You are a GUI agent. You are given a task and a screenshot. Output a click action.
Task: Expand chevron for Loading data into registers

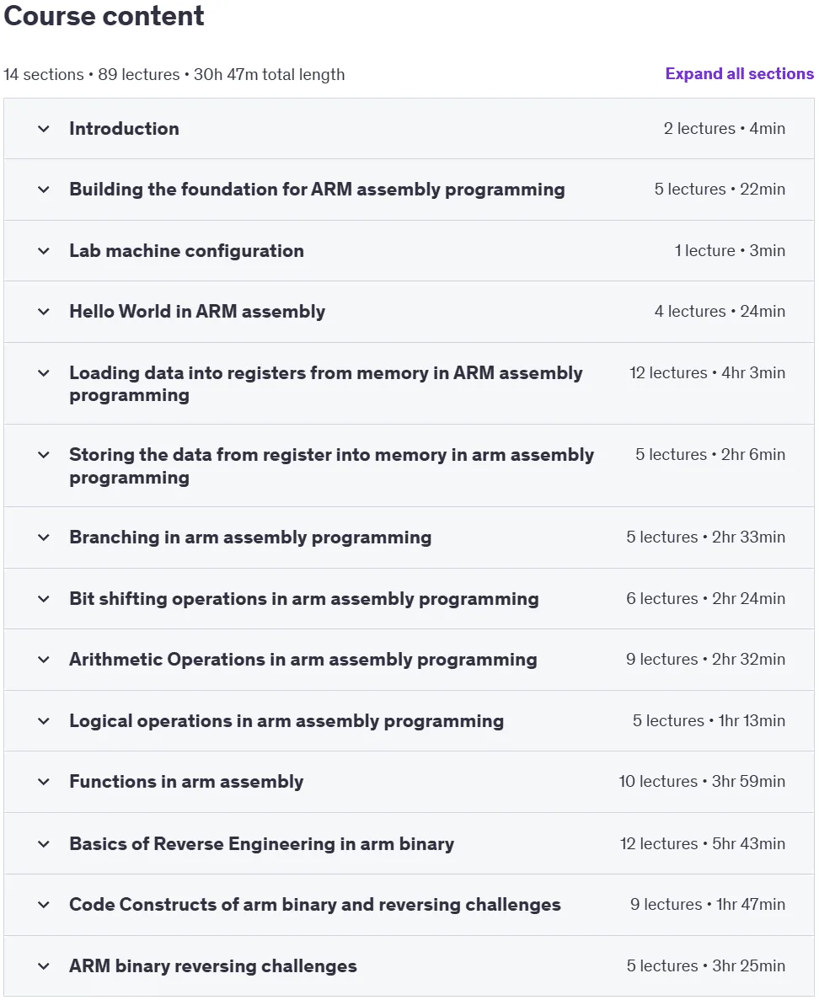(43, 373)
